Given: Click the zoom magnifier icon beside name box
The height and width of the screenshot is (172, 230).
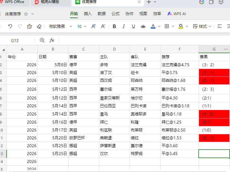Looking at the screenshot, I should coord(42,40).
